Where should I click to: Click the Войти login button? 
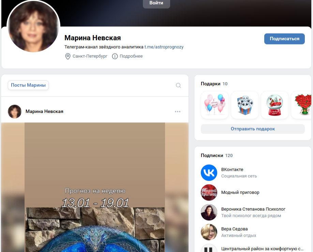[156, 3]
